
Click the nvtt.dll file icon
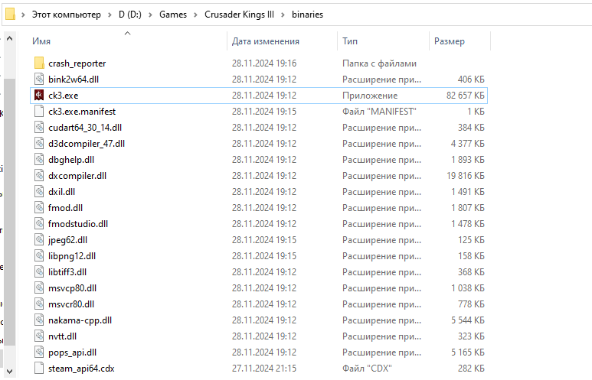point(39,336)
